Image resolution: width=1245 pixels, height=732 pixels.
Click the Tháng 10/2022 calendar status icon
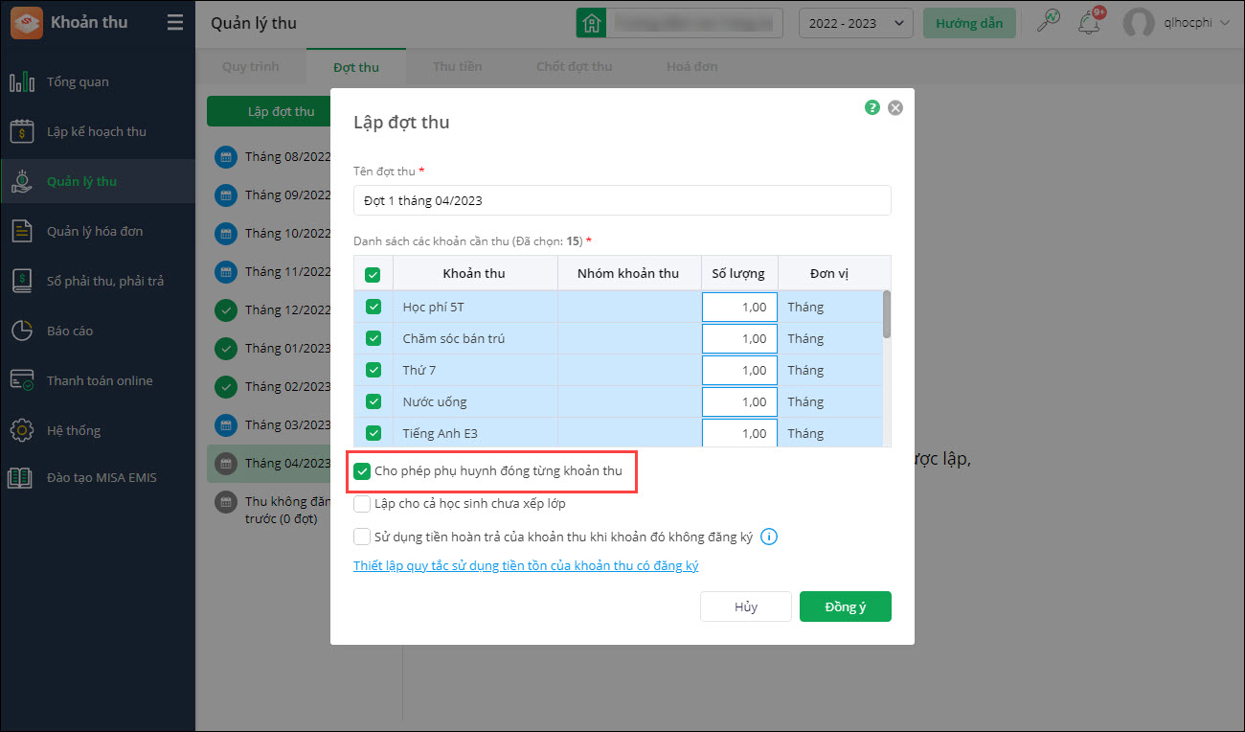(x=225, y=233)
